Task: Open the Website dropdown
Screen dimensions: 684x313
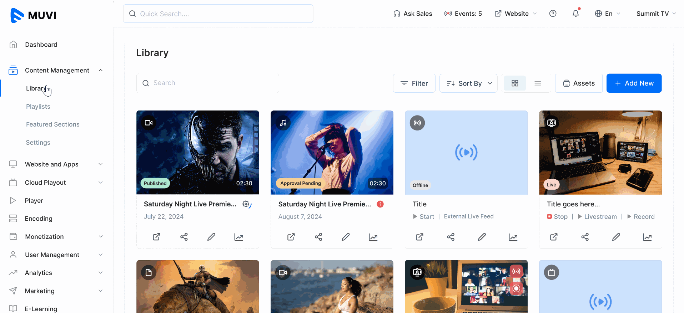Action: pyautogui.click(x=515, y=14)
